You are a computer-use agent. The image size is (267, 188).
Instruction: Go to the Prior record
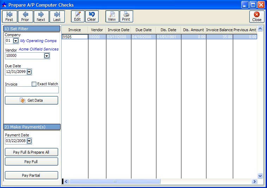[25, 16]
